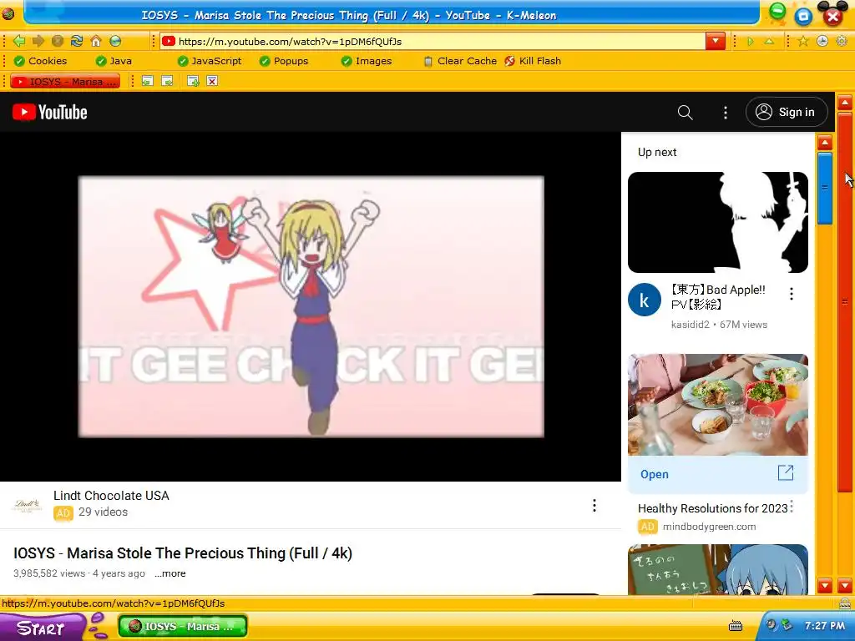Open options for Healthy Resolutions ad
Screen dimensions: 855x641
pos(792,507)
